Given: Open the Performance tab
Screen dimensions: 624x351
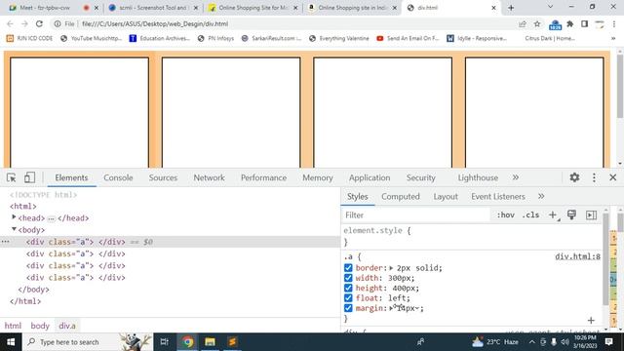Looking at the screenshot, I should (x=263, y=177).
